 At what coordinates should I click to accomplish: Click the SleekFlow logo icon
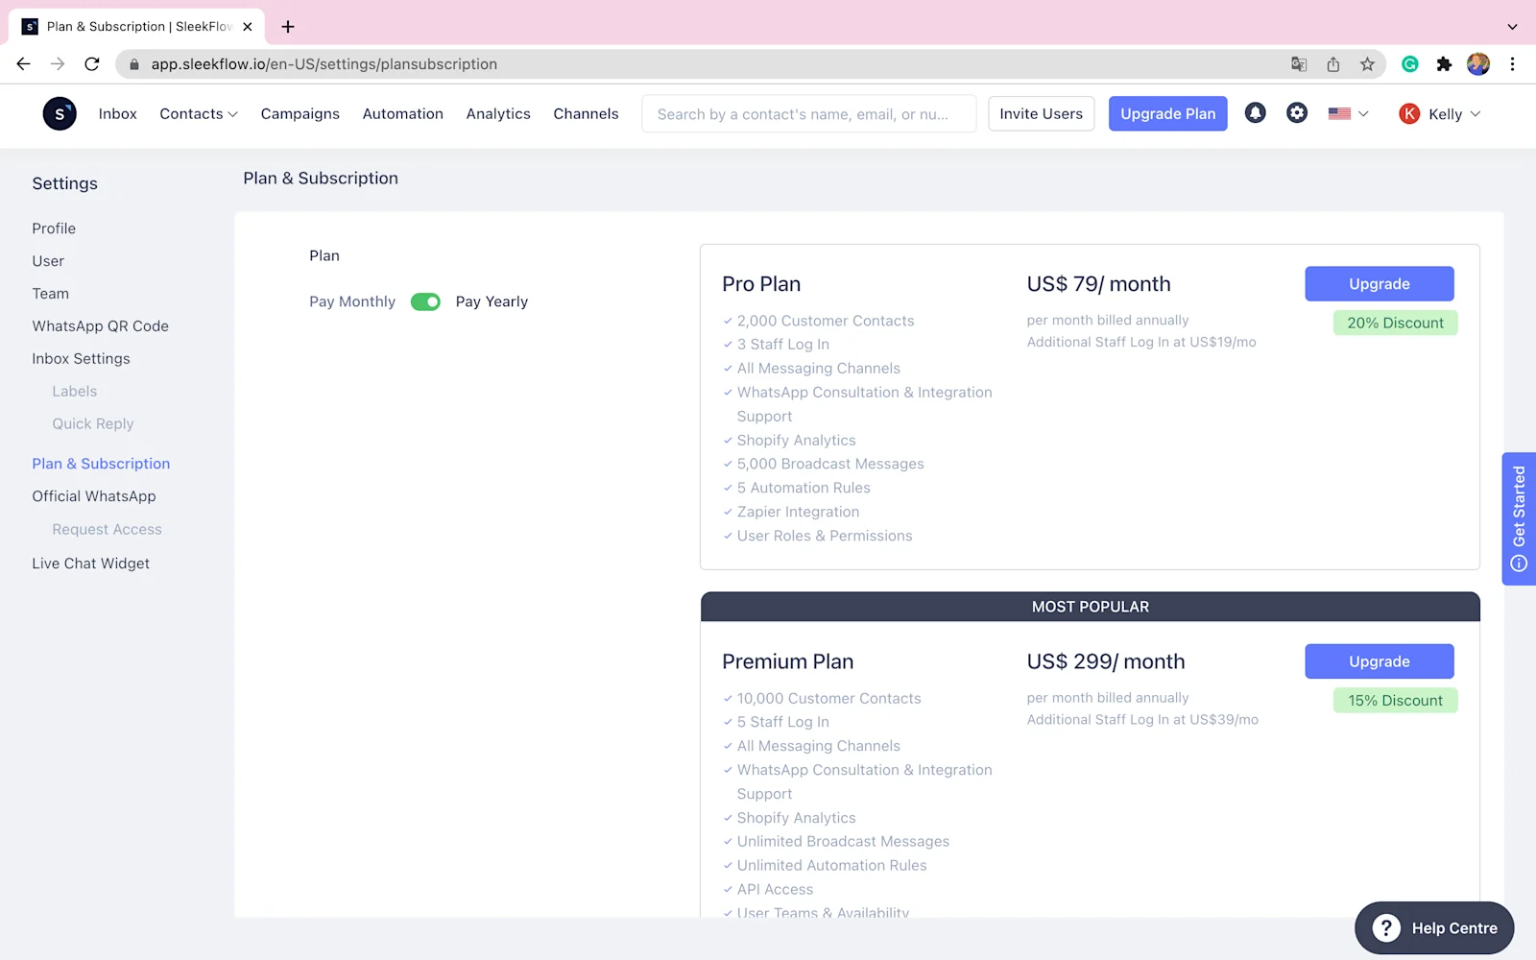point(60,113)
